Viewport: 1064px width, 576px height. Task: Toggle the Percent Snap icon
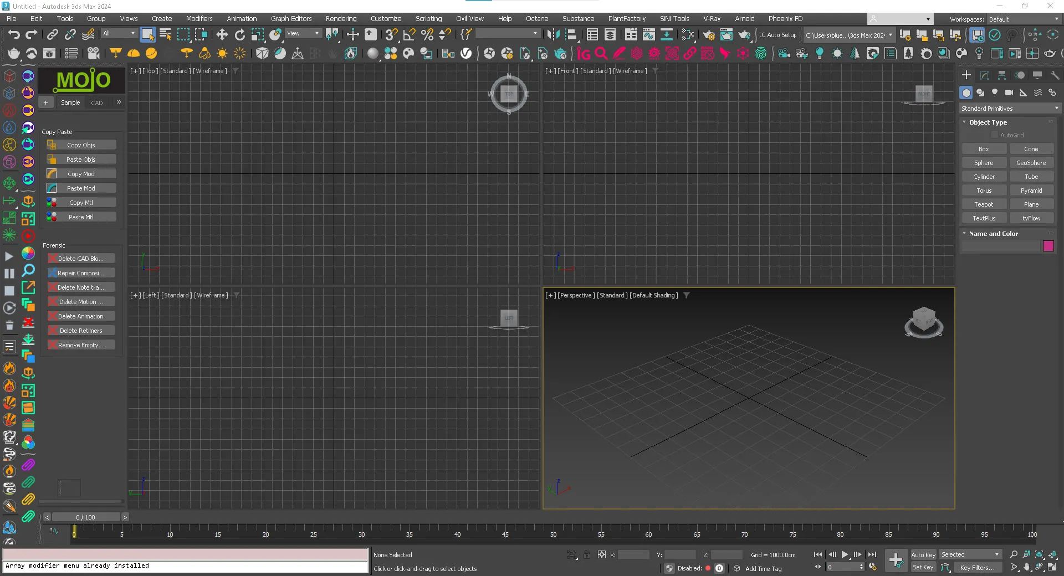pyautogui.click(x=427, y=35)
